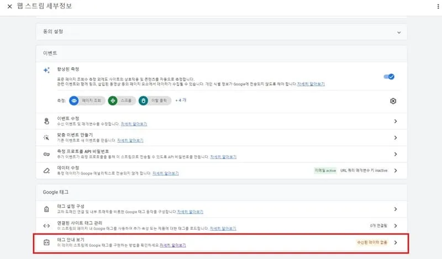Open 자세히 알아보기 link under 태그 설정 구성
This screenshot has width=442, height=259.
[190, 212]
